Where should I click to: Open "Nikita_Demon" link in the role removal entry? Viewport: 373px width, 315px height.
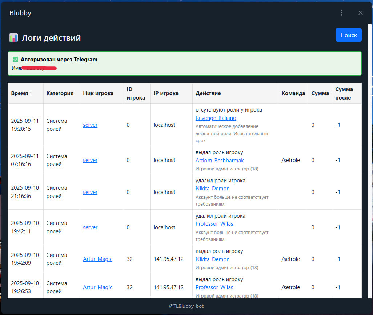213,189
